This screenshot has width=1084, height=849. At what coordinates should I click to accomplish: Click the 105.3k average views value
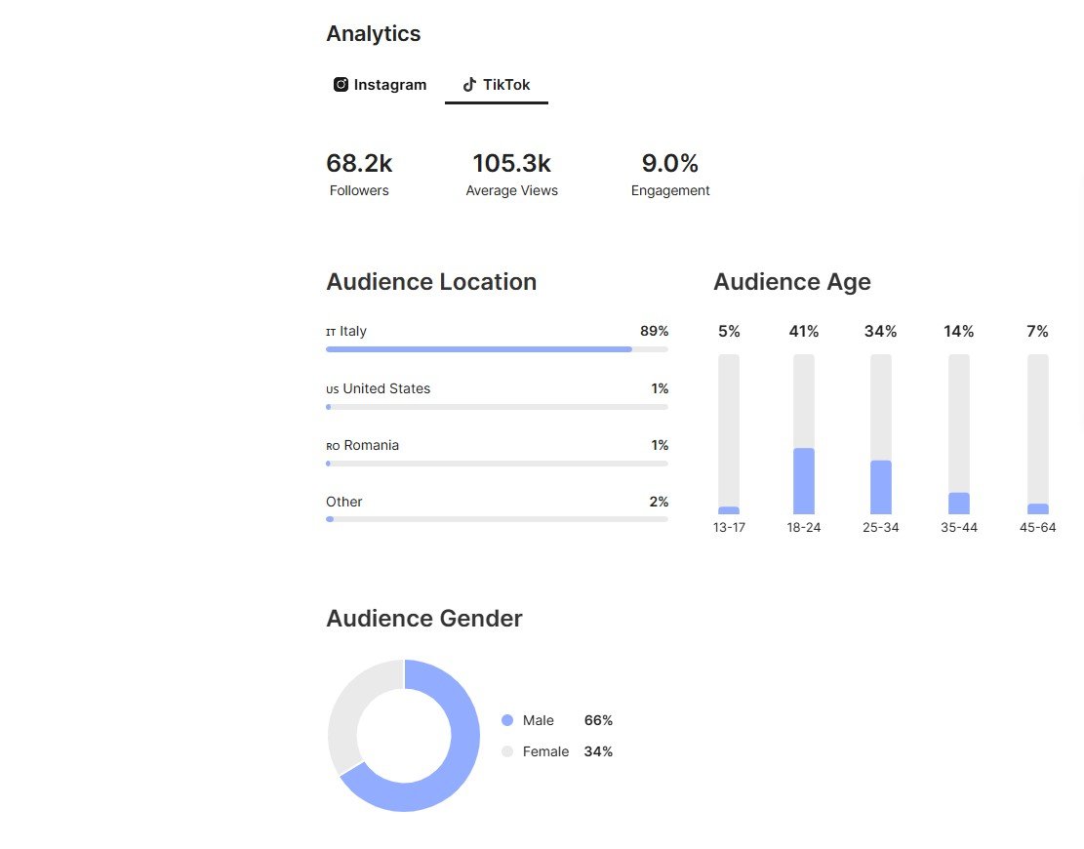[511, 163]
